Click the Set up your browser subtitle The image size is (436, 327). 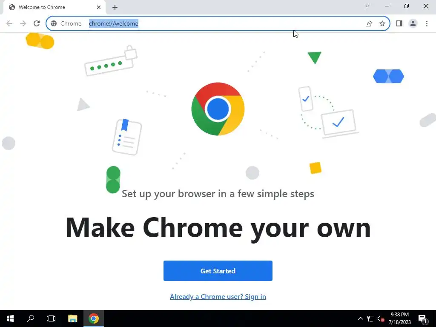[x=218, y=194]
